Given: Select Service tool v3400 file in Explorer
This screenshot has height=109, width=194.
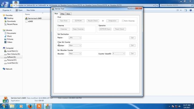Looking at the screenshot, I should pos(35,18).
